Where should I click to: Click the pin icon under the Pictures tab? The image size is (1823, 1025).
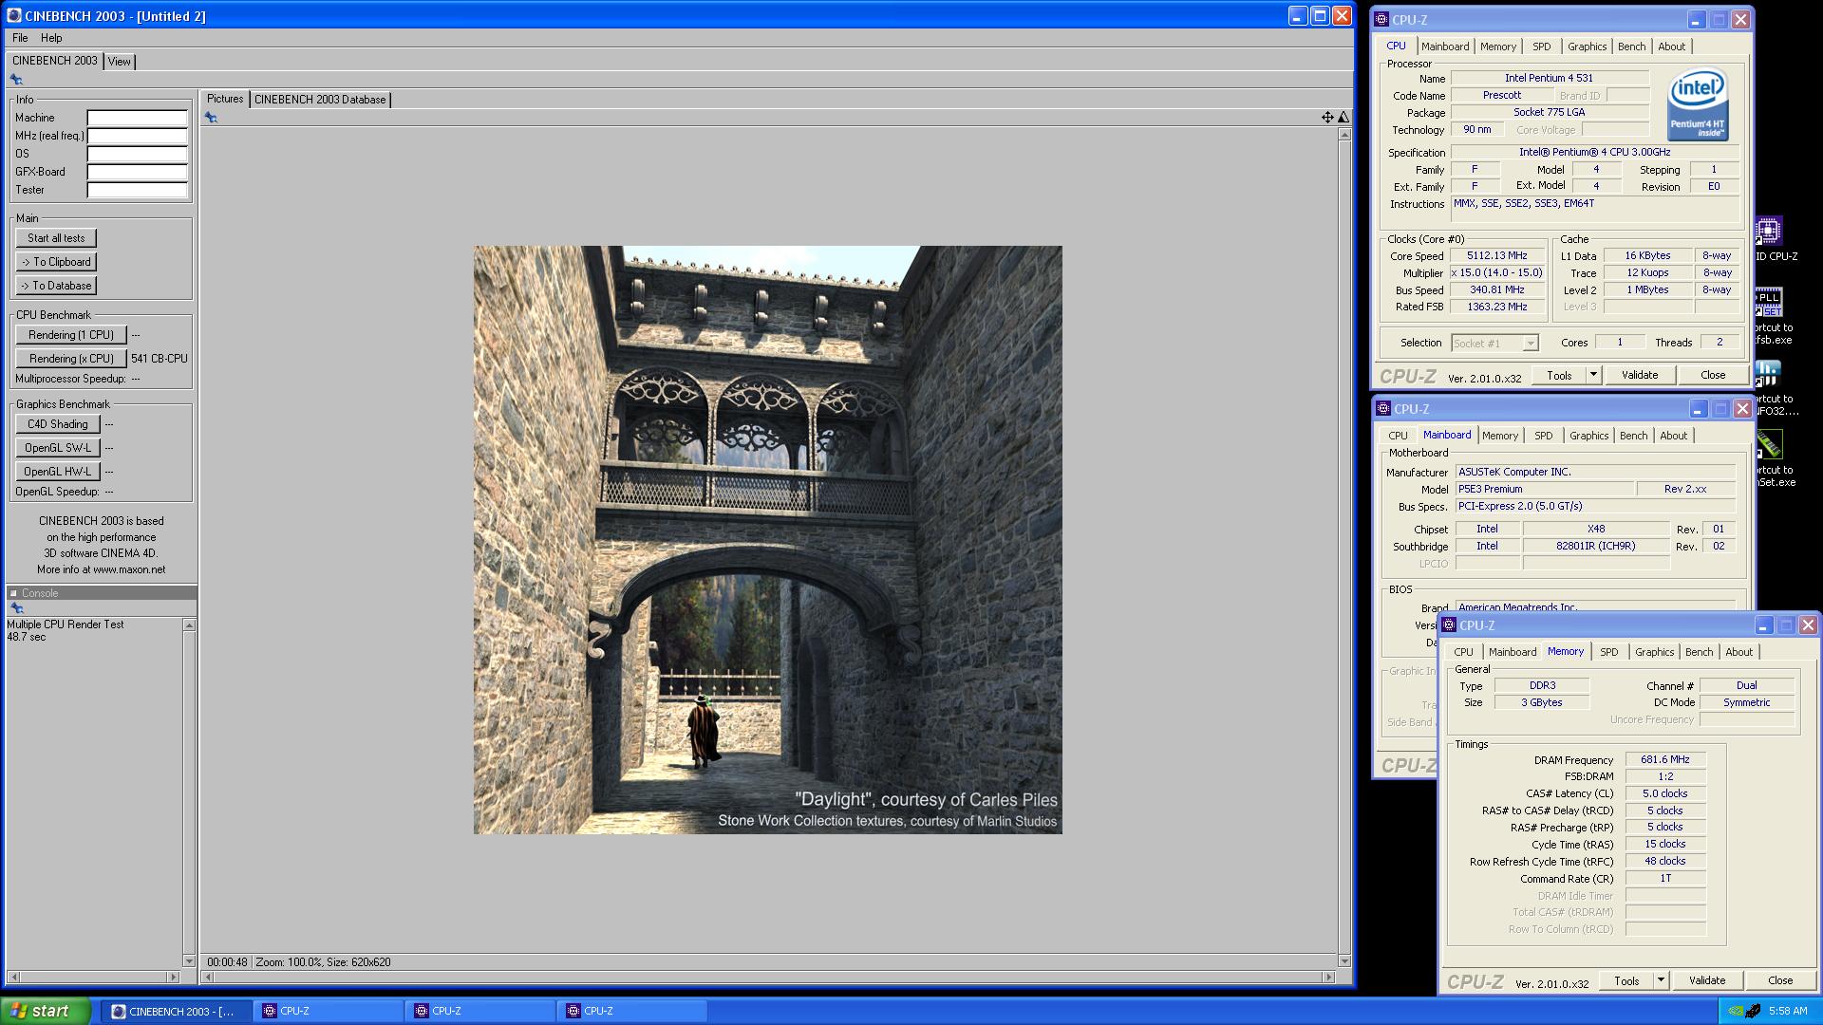(211, 118)
